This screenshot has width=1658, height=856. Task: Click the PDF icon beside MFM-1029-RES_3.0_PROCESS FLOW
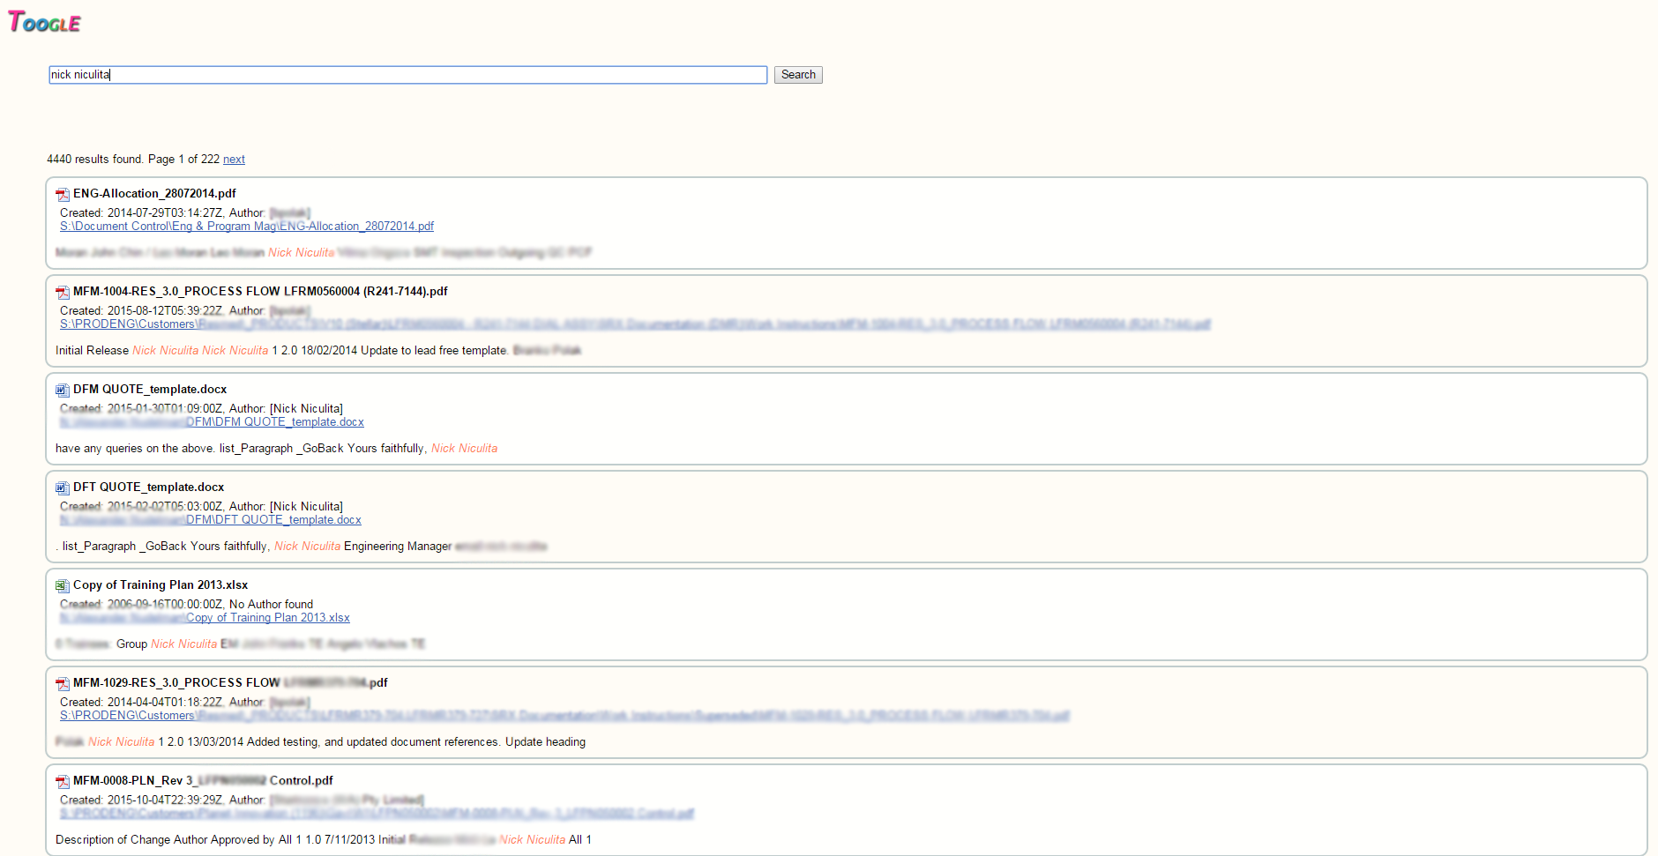point(62,683)
